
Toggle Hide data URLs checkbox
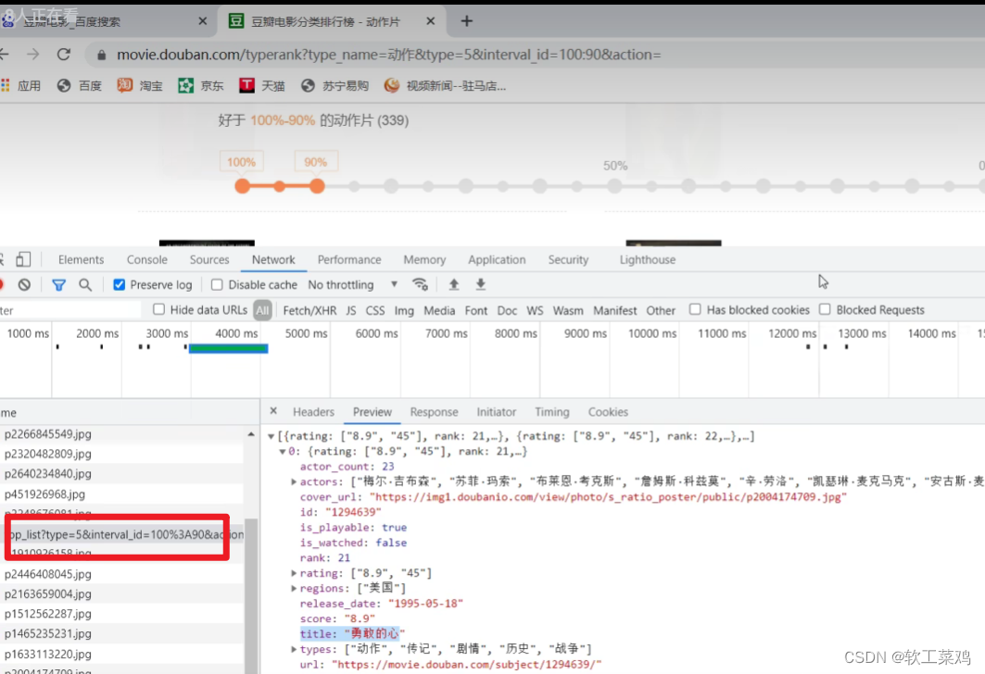(x=159, y=309)
